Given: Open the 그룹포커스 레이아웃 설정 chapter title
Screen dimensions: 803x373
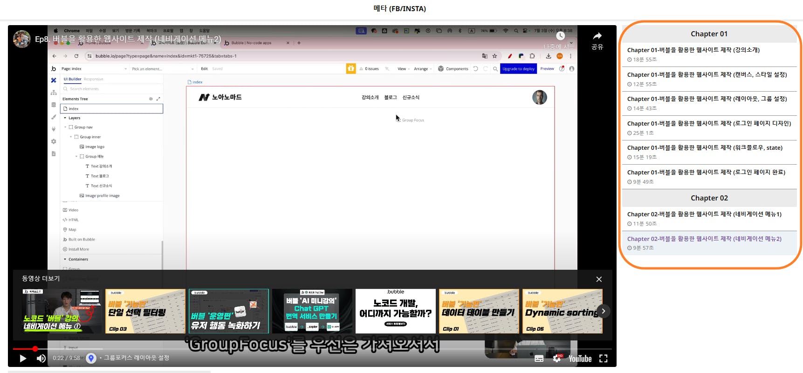Looking at the screenshot, I should 137,358.
